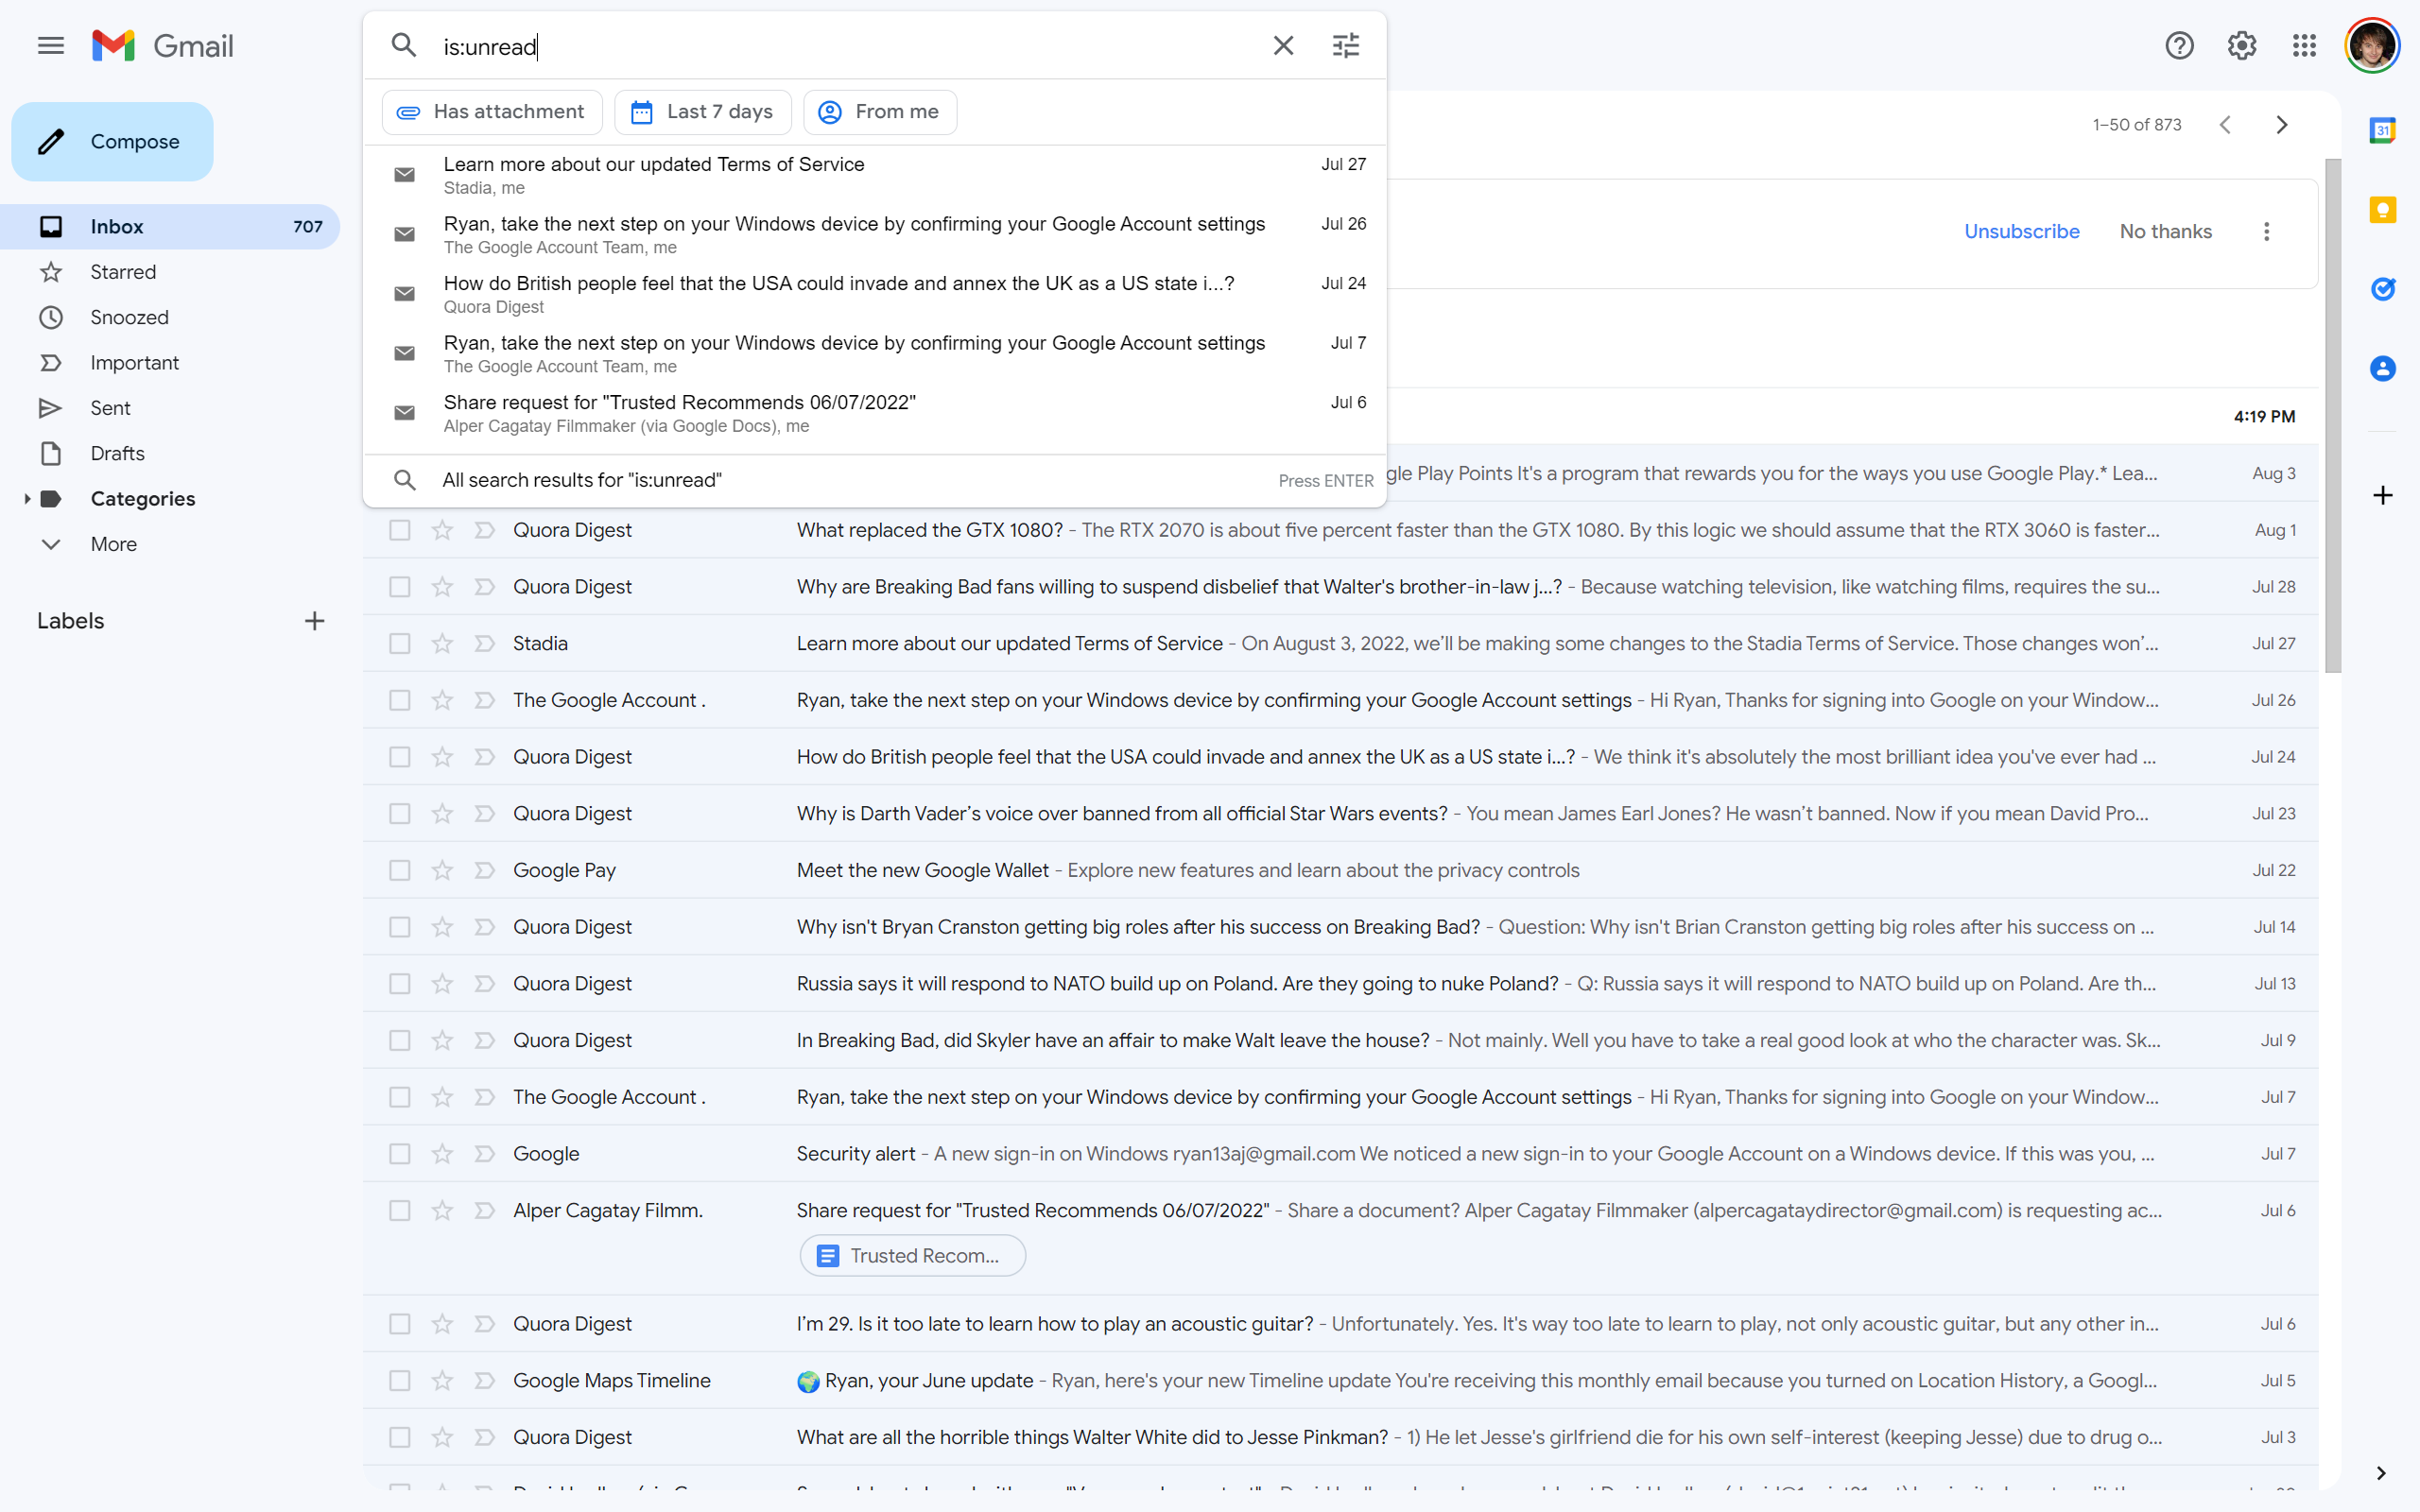Filter by From me chip

pyautogui.click(x=880, y=112)
